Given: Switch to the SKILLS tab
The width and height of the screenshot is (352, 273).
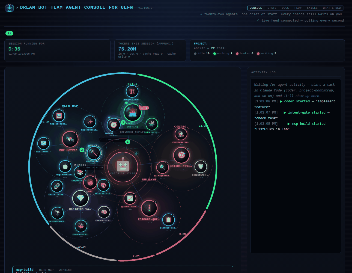Looking at the screenshot, I should [x=312, y=8].
